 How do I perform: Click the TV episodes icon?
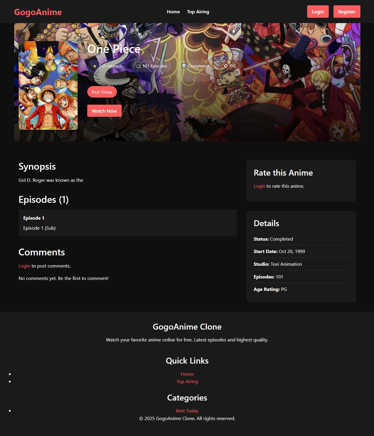click(138, 66)
